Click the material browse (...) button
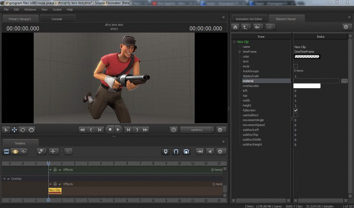Screen dimensions: 354x208 pyautogui.click(x=344, y=81)
